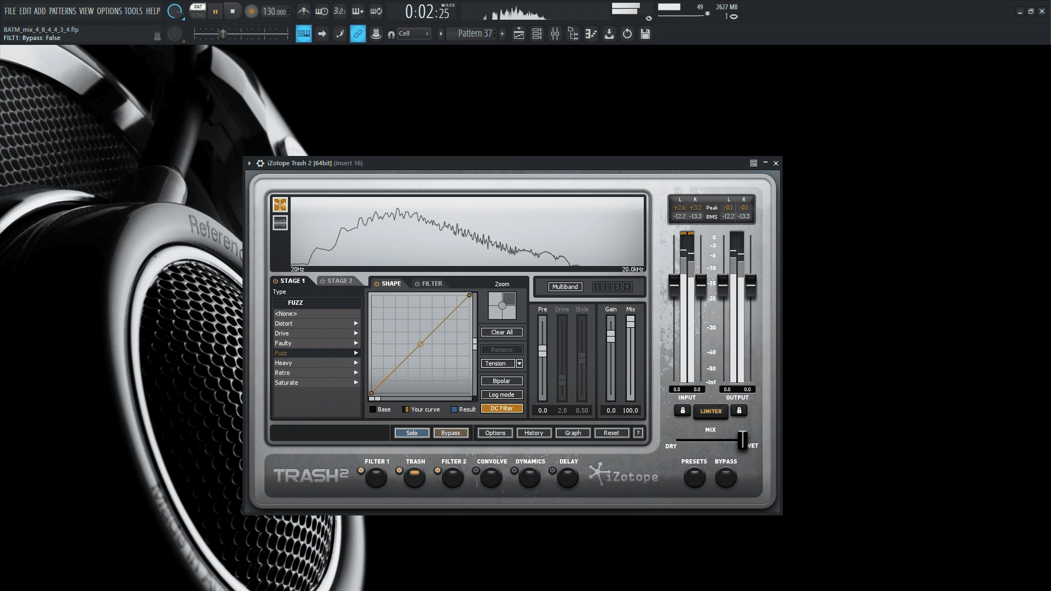
Task: Enable the DELAY module power button
Action: tap(552, 470)
